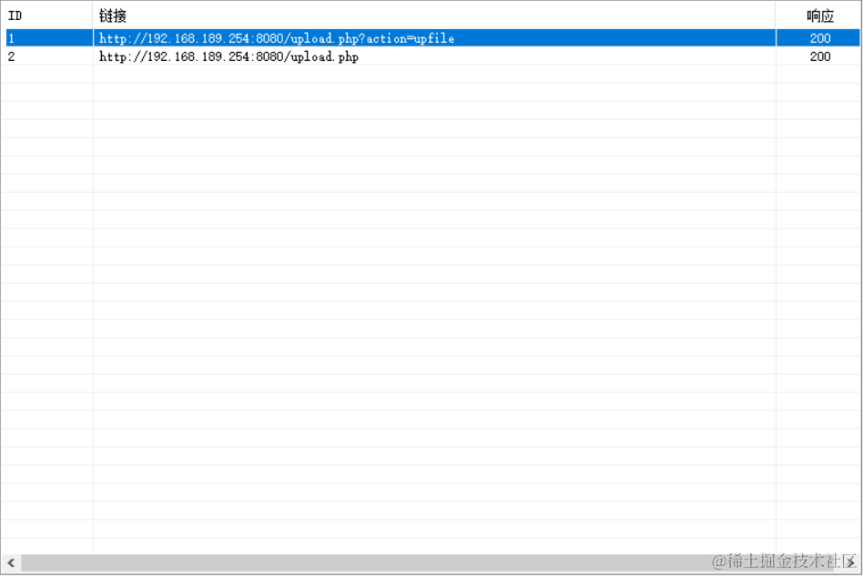This screenshot has height=576, width=863.
Task: Sort by the 链接 column header
Action: [434, 15]
